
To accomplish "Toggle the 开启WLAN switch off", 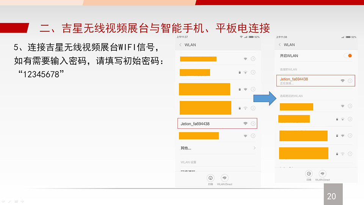I will [x=348, y=56].
